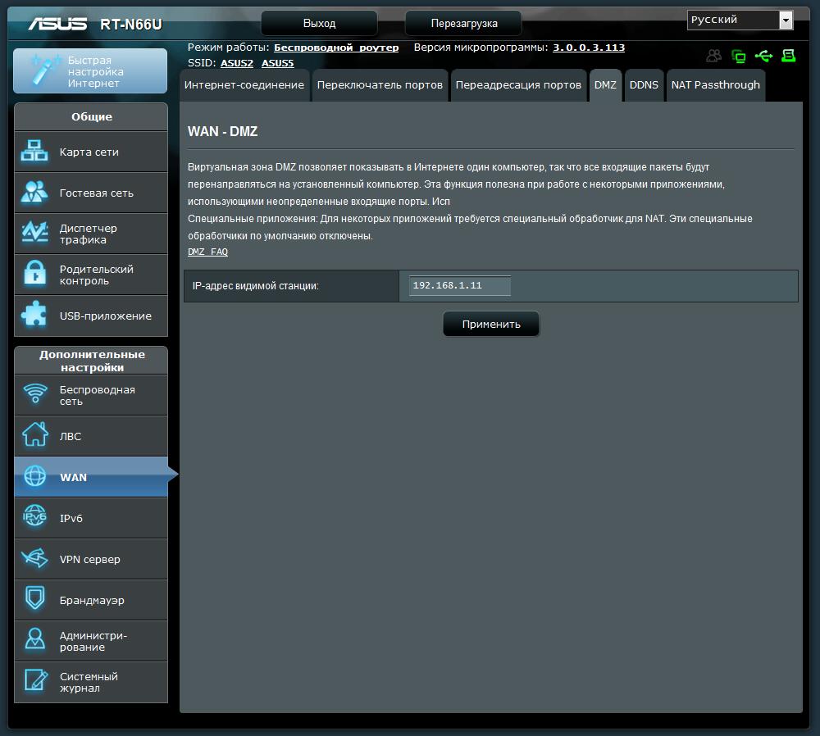The width and height of the screenshot is (820, 736).
Task: Click the green network clients status icon
Action: click(739, 56)
